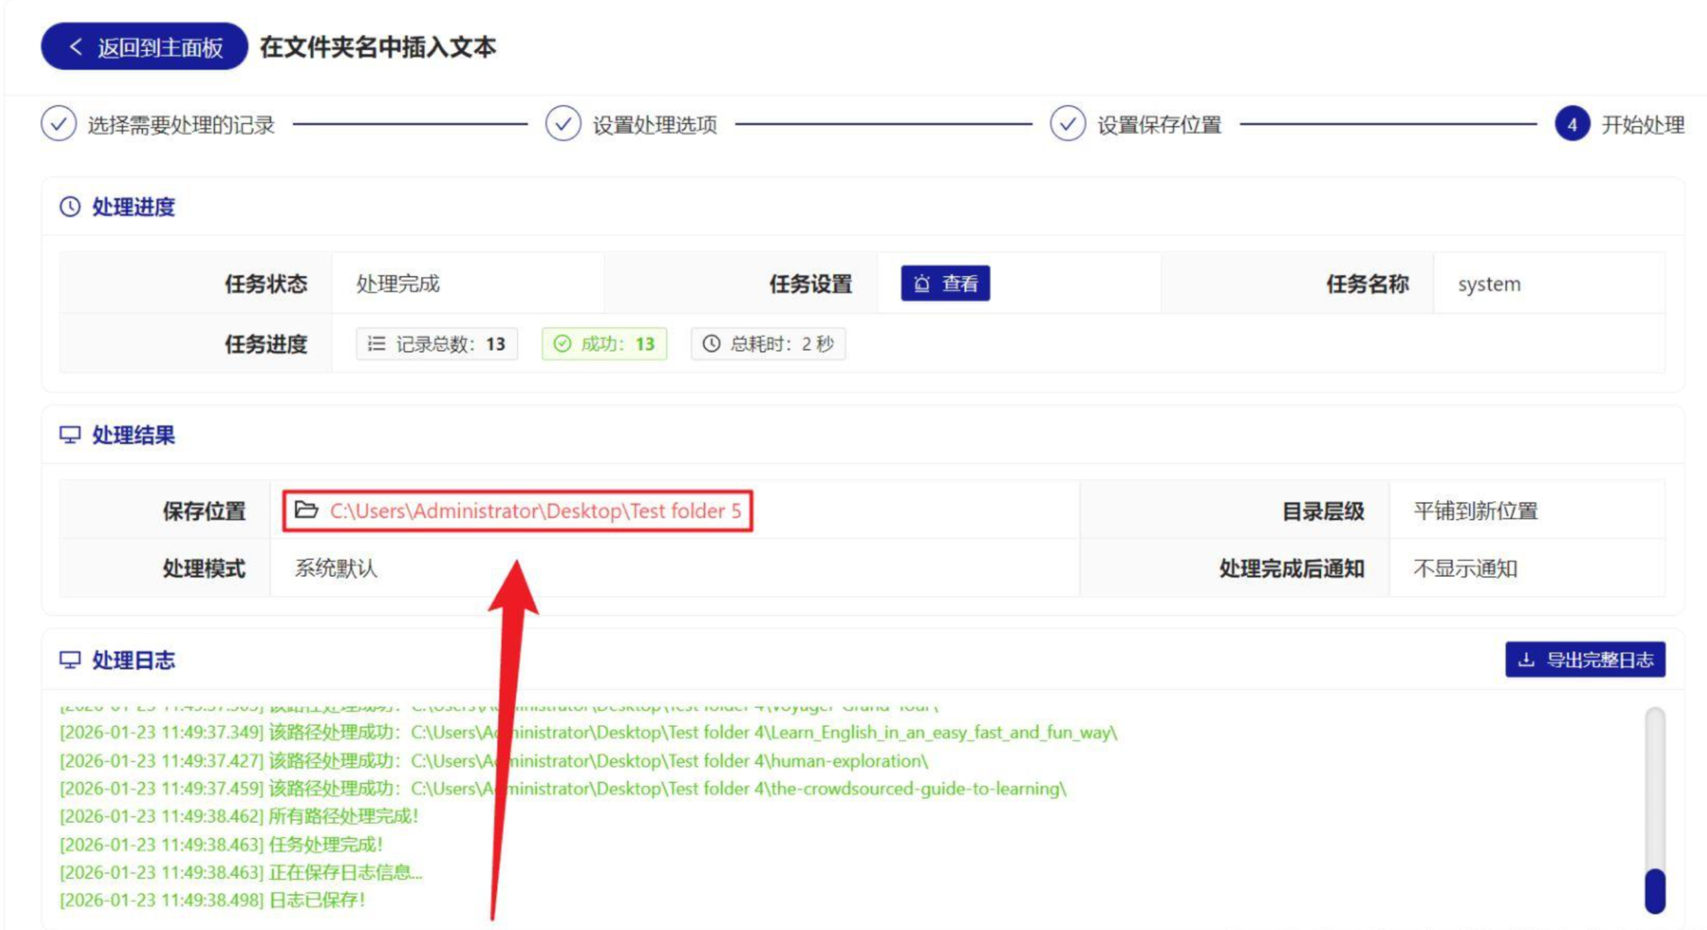Click the log line 正在保存日志信息...
The width and height of the screenshot is (1707, 930).
click(241, 872)
